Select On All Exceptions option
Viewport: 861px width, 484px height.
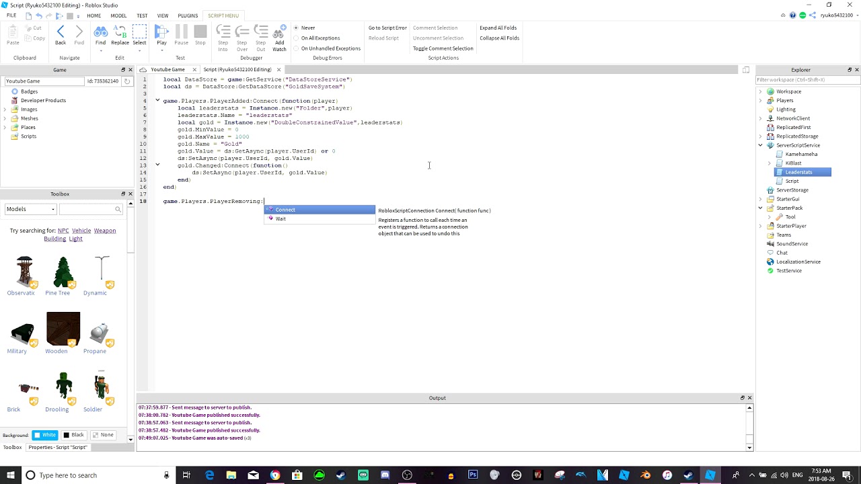[x=316, y=38]
